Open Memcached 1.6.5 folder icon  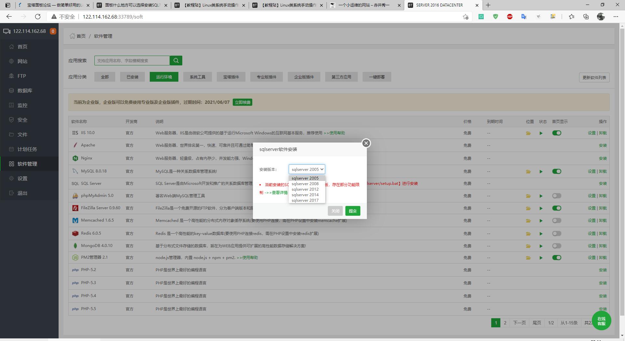click(x=528, y=221)
